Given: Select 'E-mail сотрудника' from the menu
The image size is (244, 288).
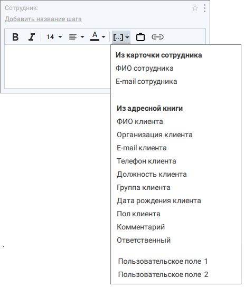Looking at the screenshot, I should pyautogui.click(x=146, y=82).
